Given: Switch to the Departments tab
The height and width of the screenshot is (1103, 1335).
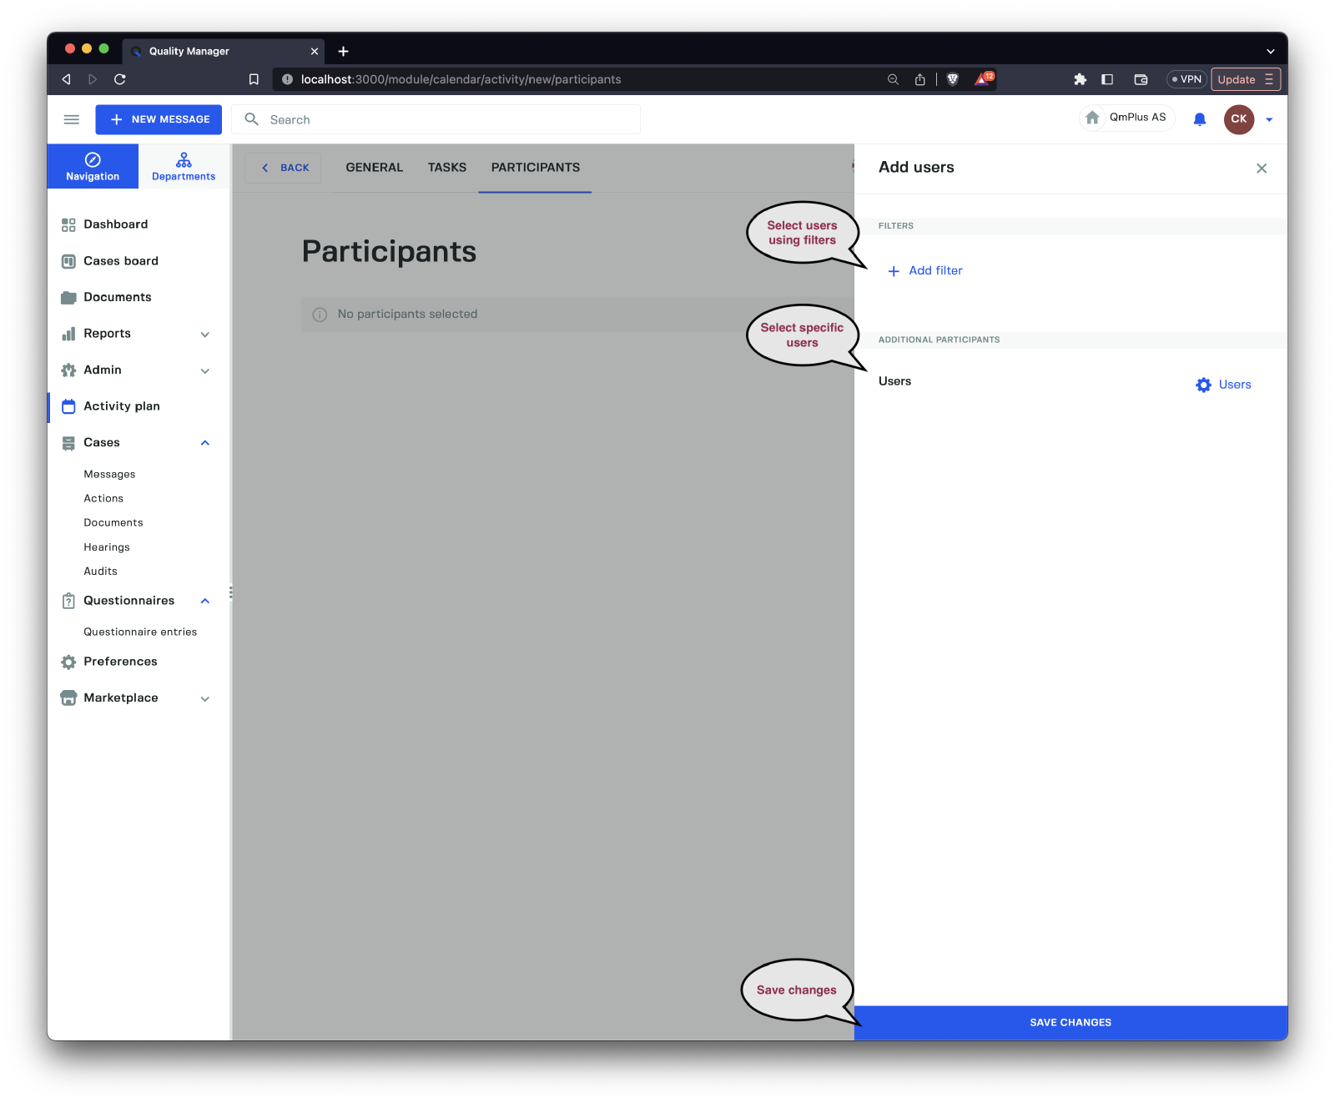Looking at the screenshot, I should point(184,166).
